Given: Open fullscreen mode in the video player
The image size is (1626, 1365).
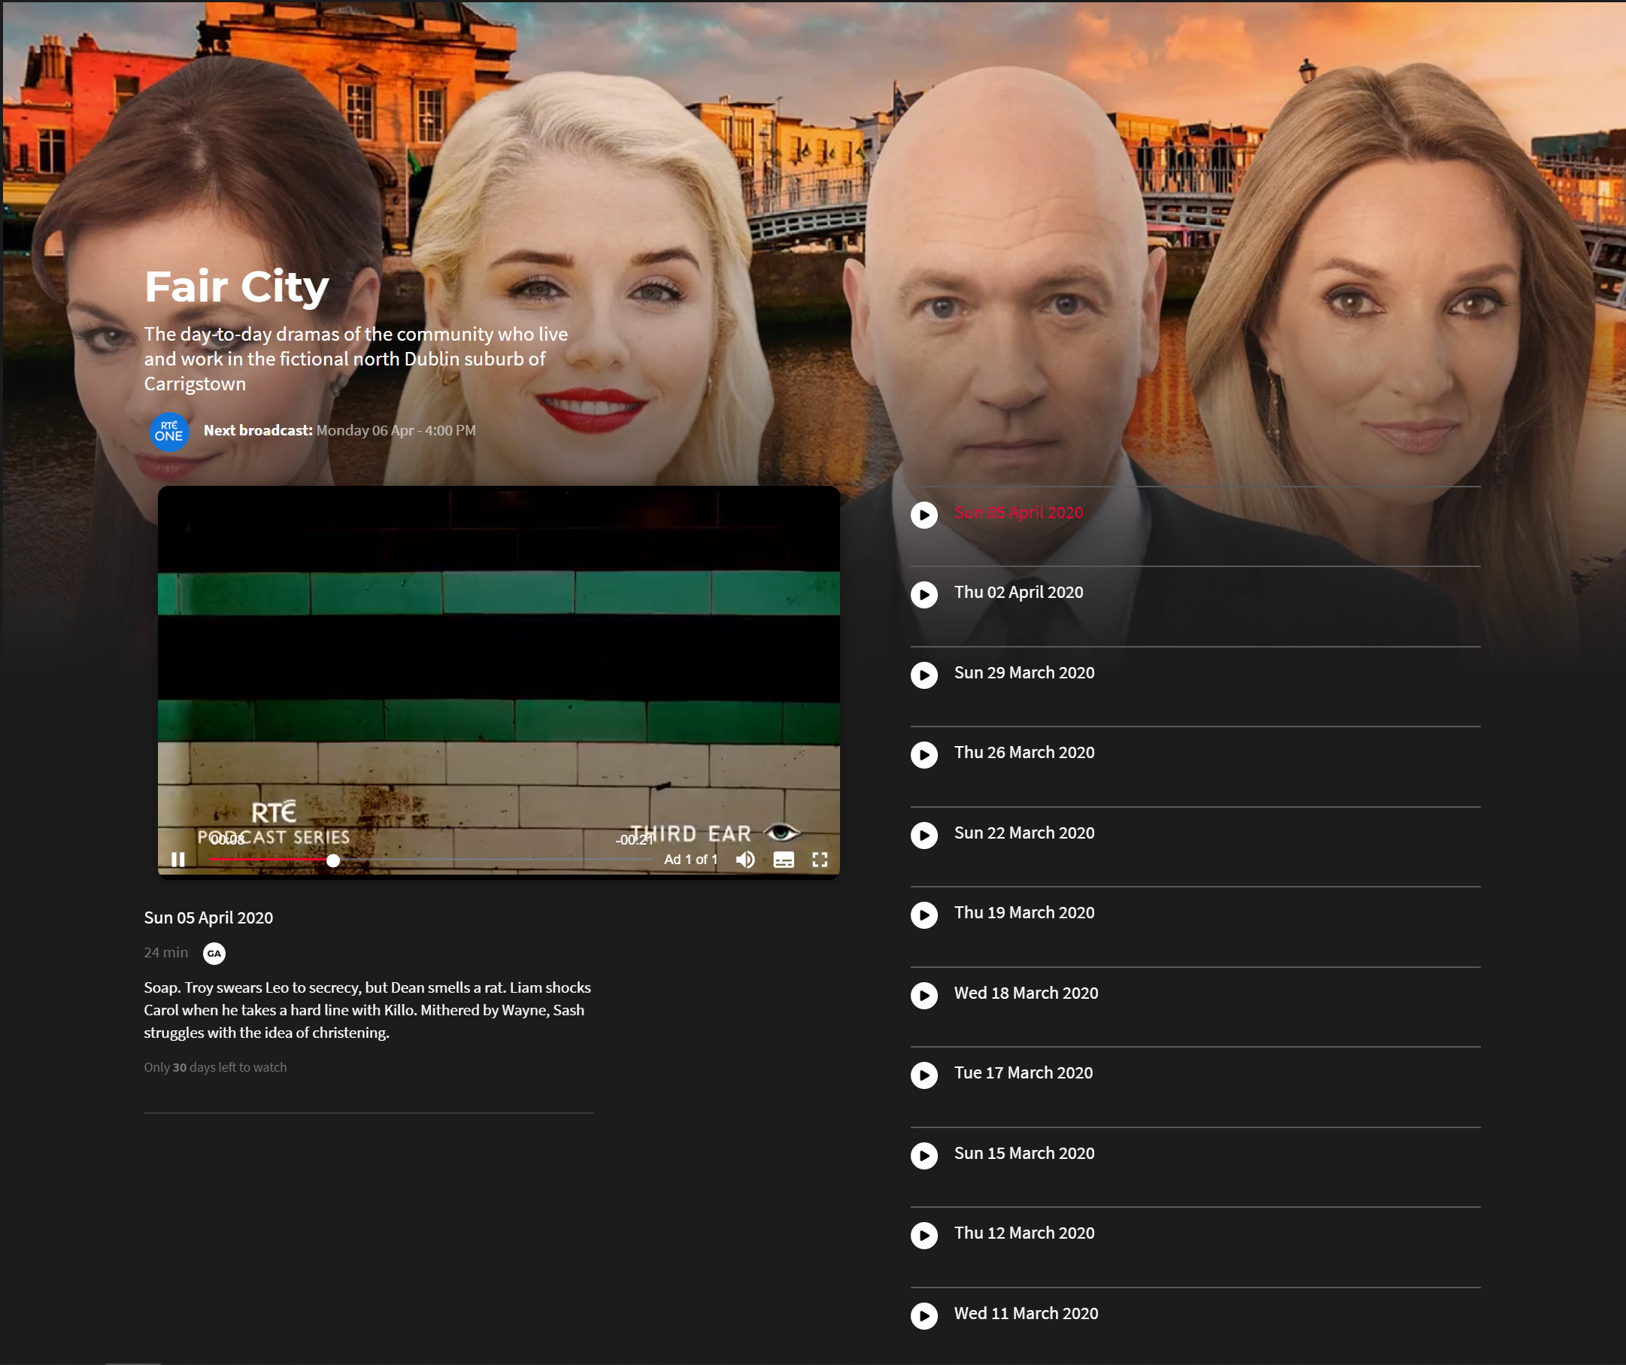Looking at the screenshot, I should 820,860.
